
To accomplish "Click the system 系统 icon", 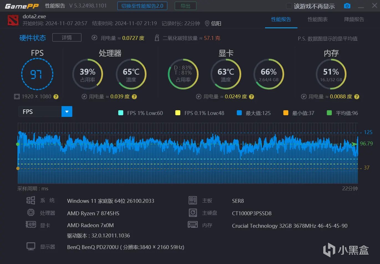I will [x=31, y=200].
